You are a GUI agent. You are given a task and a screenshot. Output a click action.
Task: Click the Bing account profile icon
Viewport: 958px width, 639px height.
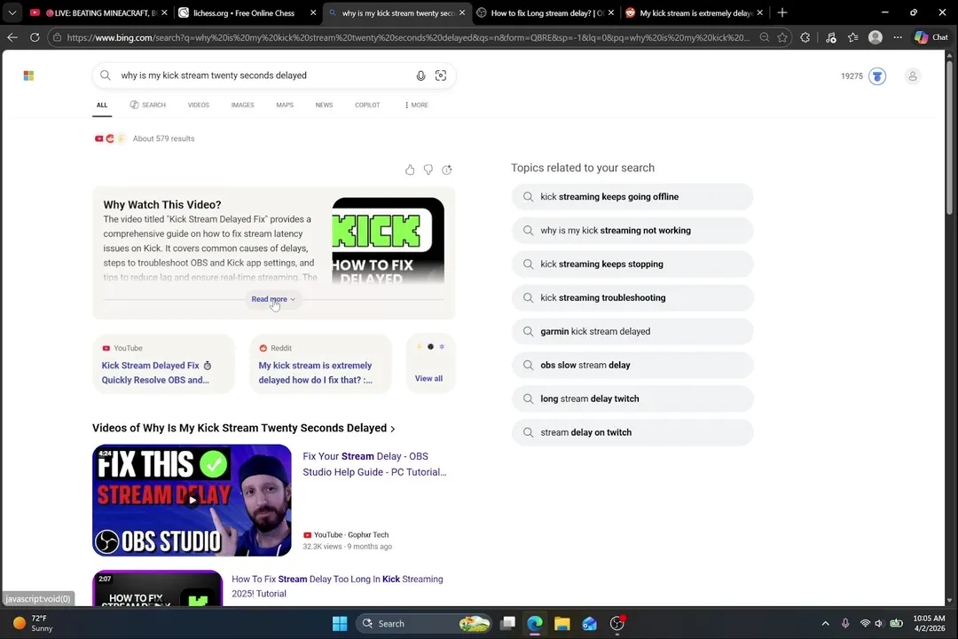tap(912, 75)
